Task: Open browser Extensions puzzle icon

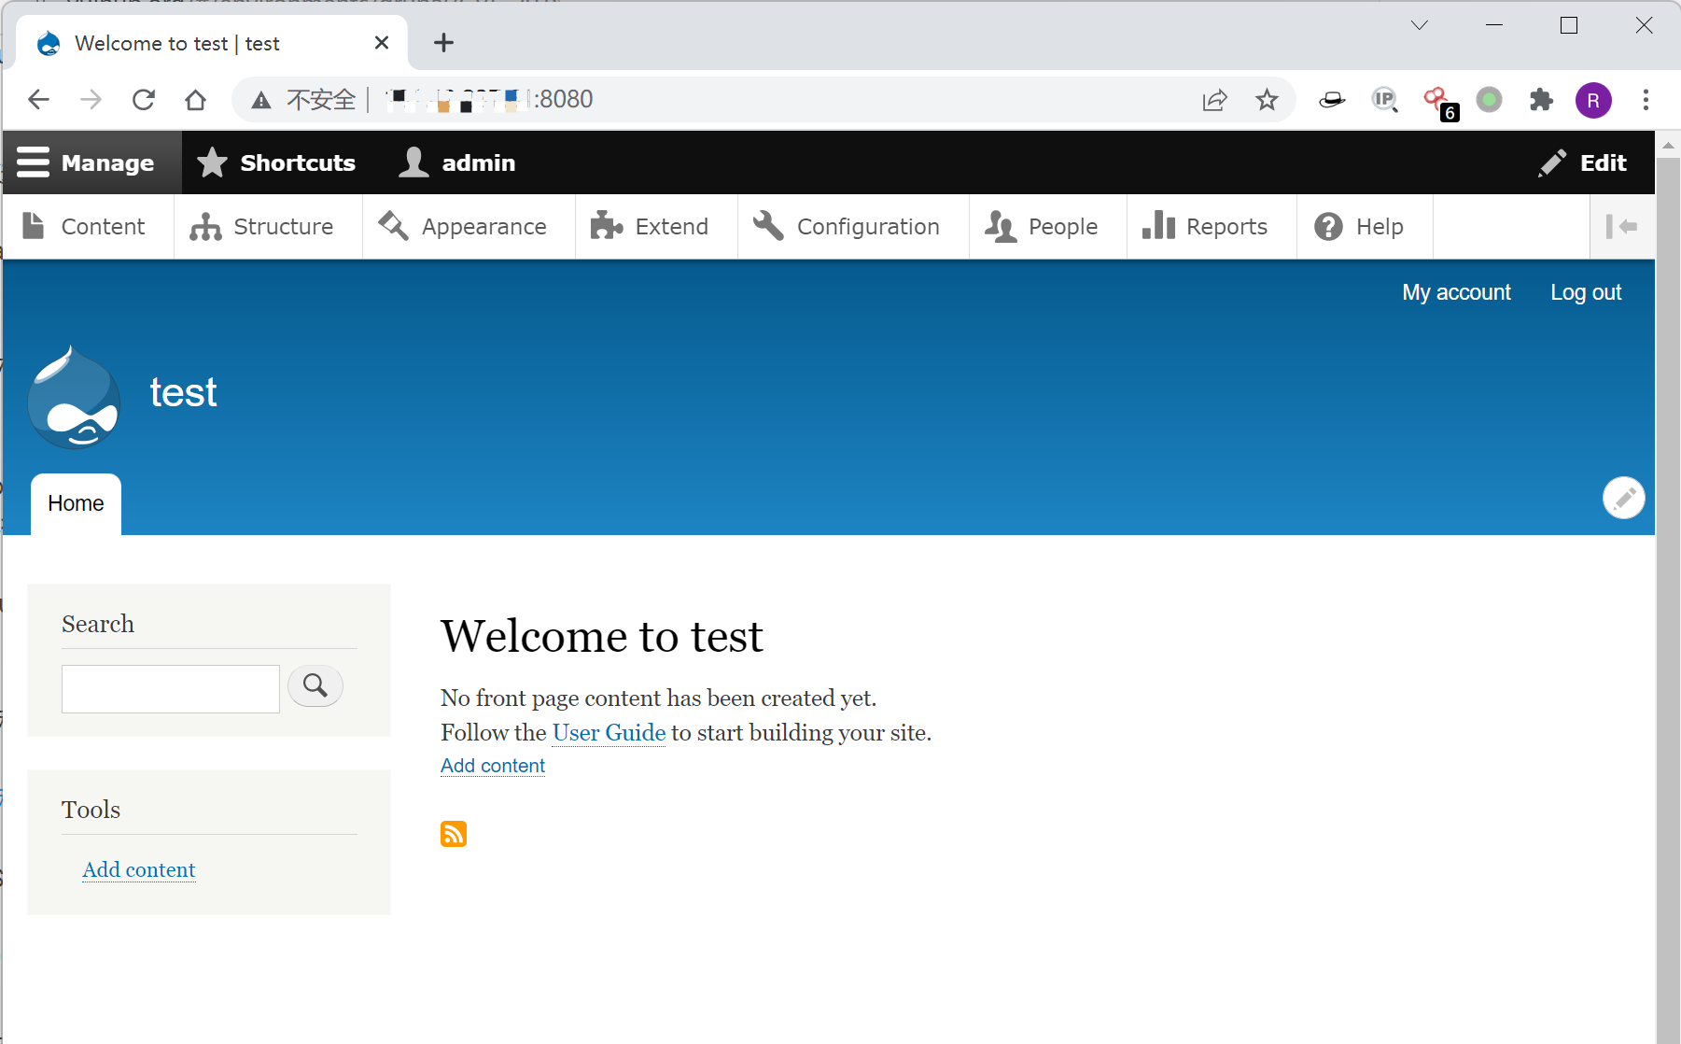Action: click(1541, 100)
